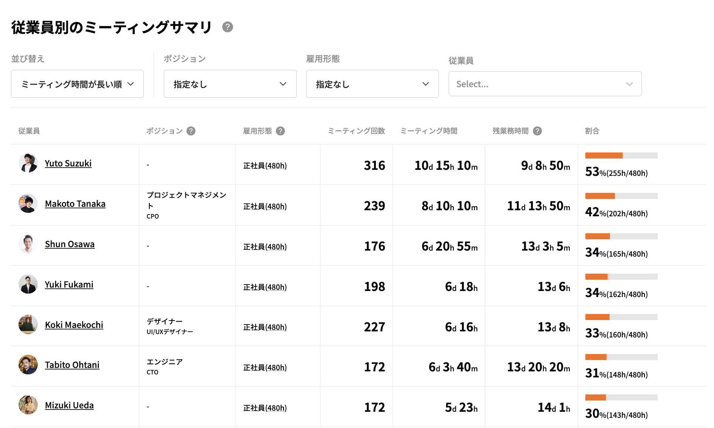The height and width of the screenshot is (428, 714).
Task: Click the ミーティング回数 column header
Action: [x=356, y=131]
